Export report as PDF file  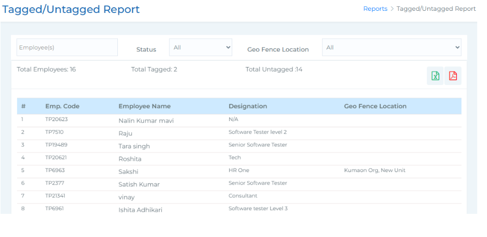[453, 76]
